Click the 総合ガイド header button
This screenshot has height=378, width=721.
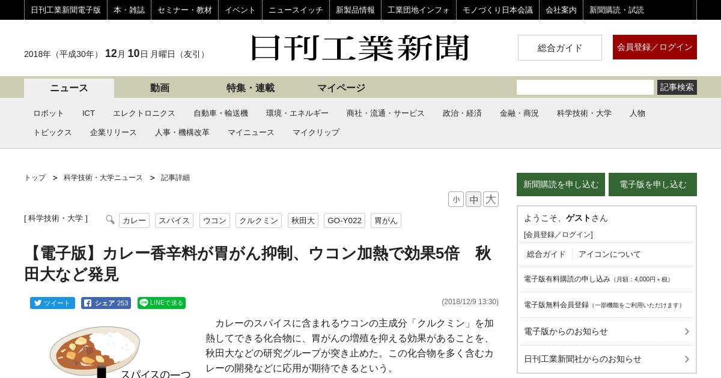pyautogui.click(x=560, y=47)
